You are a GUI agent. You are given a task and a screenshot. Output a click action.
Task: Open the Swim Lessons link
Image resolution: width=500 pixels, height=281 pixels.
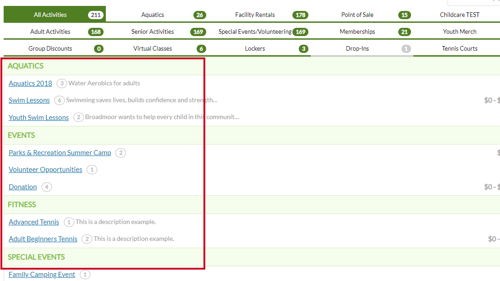(x=29, y=100)
